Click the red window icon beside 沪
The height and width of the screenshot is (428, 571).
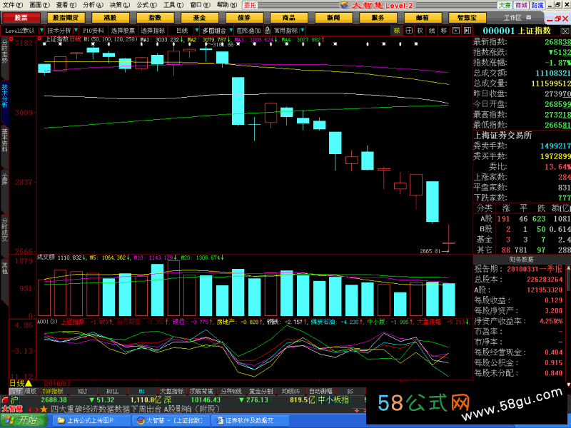pyautogui.click(x=4, y=400)
